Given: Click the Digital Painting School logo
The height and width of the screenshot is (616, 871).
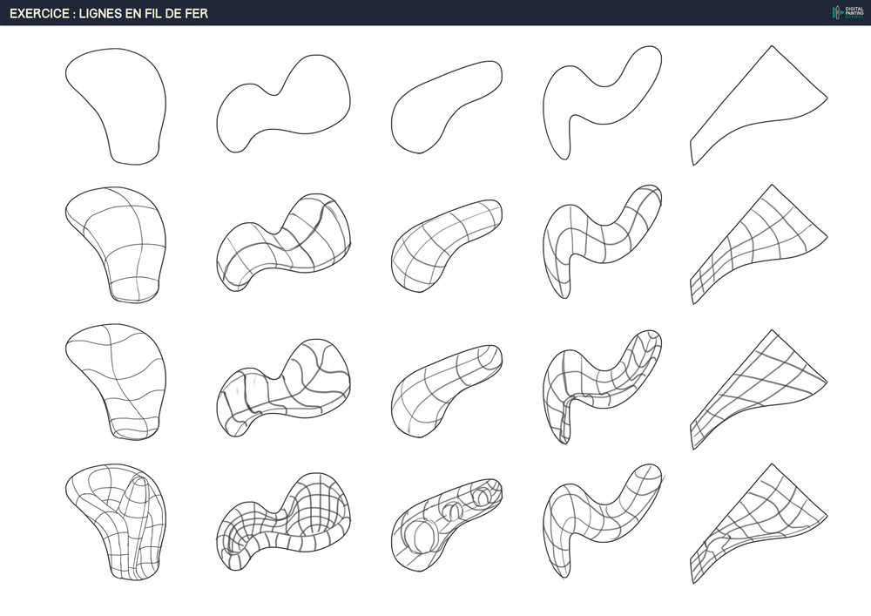Looking at the screenshot, I should (847, 12).
